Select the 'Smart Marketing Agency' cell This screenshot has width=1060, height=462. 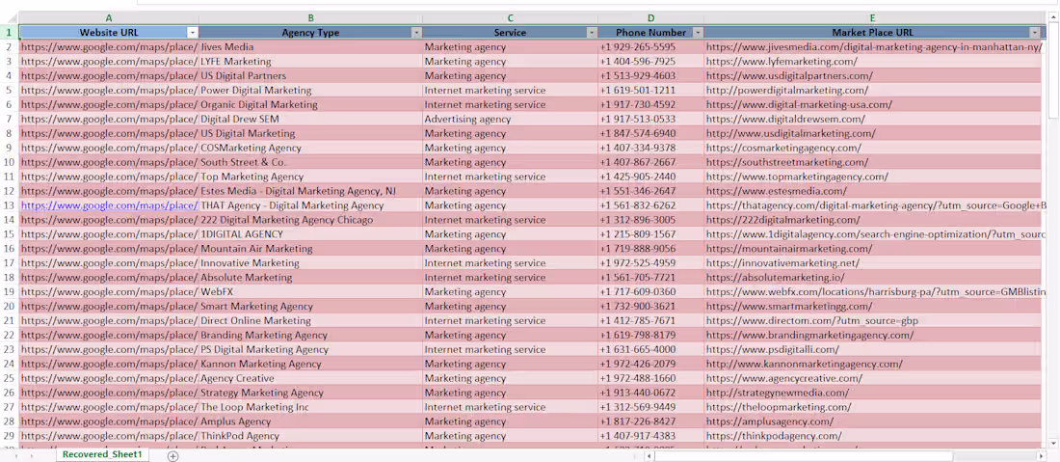[310, 307]
